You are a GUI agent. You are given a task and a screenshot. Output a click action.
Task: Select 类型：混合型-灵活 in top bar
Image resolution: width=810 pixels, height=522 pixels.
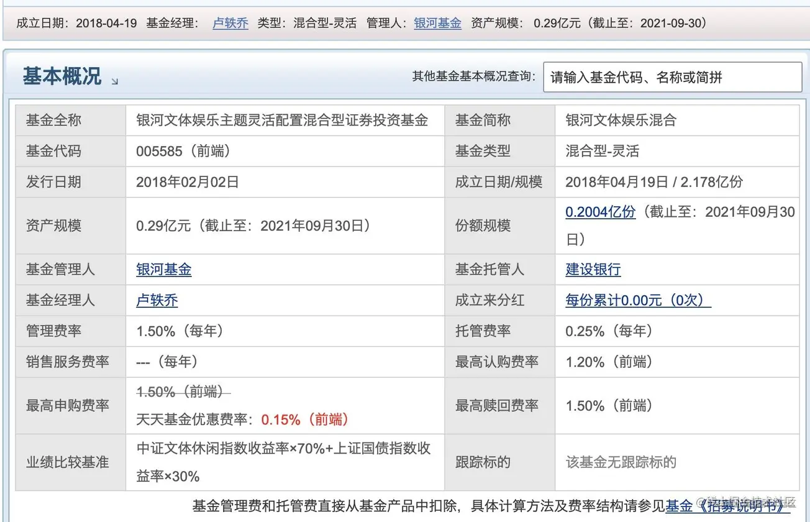(x=307, y=23)
